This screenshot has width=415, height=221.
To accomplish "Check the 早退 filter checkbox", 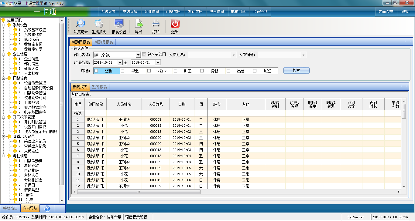I will tap(123, 71).
